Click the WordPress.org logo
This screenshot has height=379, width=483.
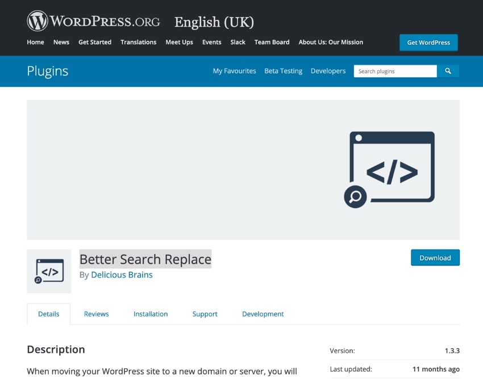point(94,21)
